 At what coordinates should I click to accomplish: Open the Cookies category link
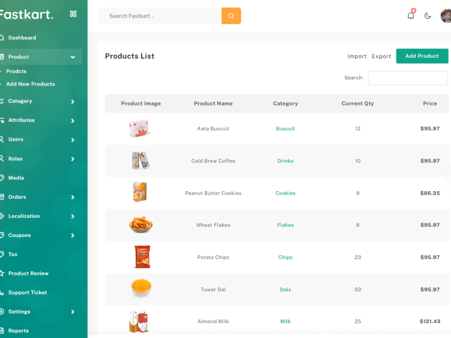[285, 193]
